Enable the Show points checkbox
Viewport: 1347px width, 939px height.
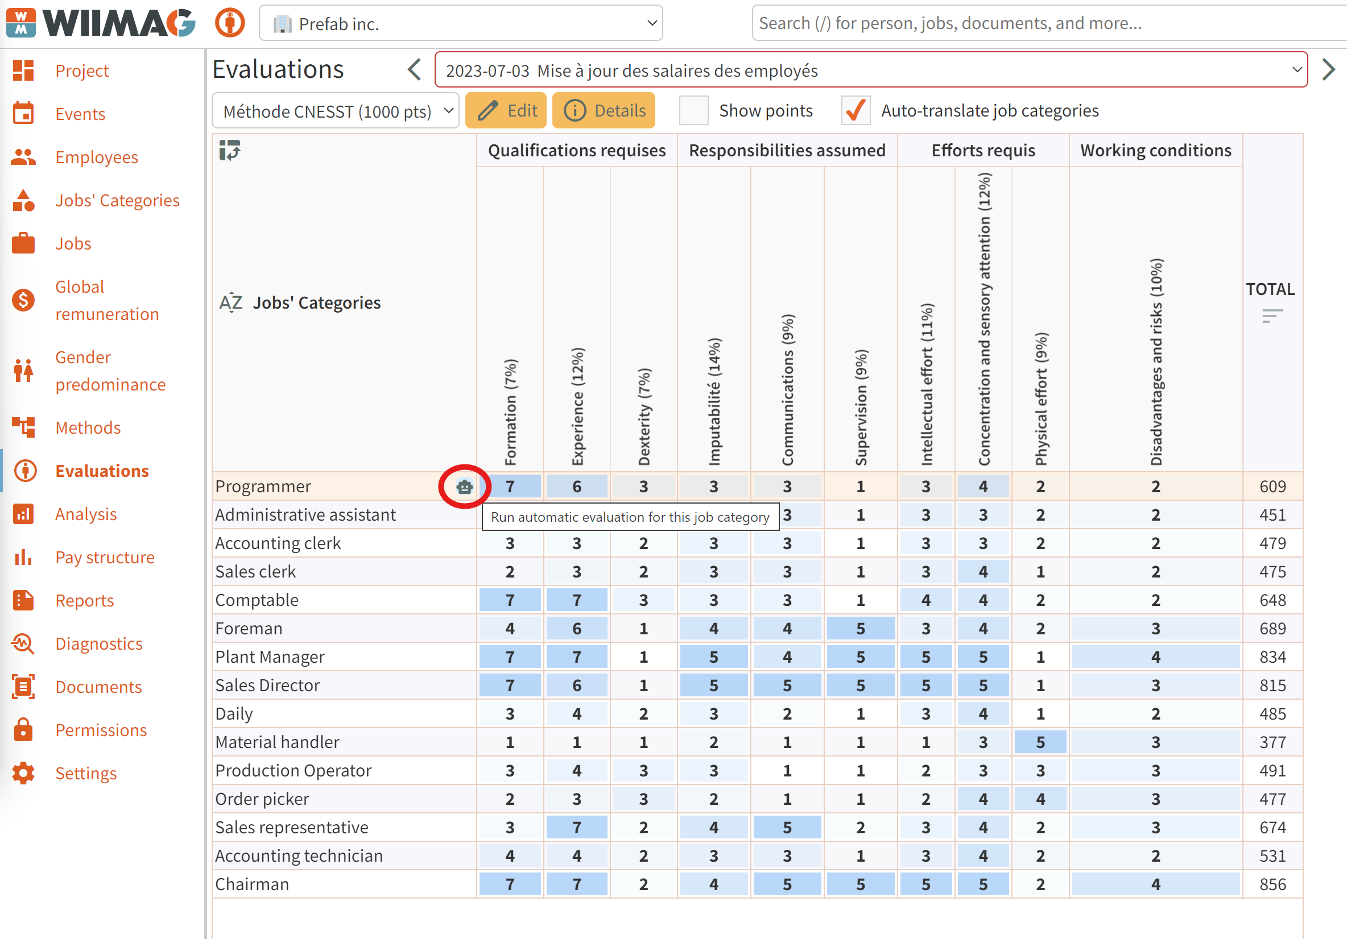(693, 110)
